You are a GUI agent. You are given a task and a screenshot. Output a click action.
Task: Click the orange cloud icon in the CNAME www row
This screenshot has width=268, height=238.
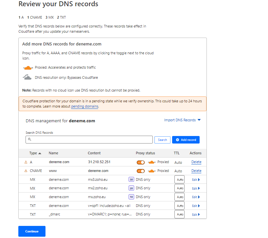(152, 171)
